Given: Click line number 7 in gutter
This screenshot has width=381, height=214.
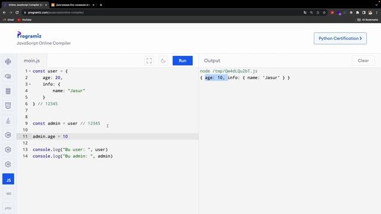Looking at the screenshot, I should 26,110.
